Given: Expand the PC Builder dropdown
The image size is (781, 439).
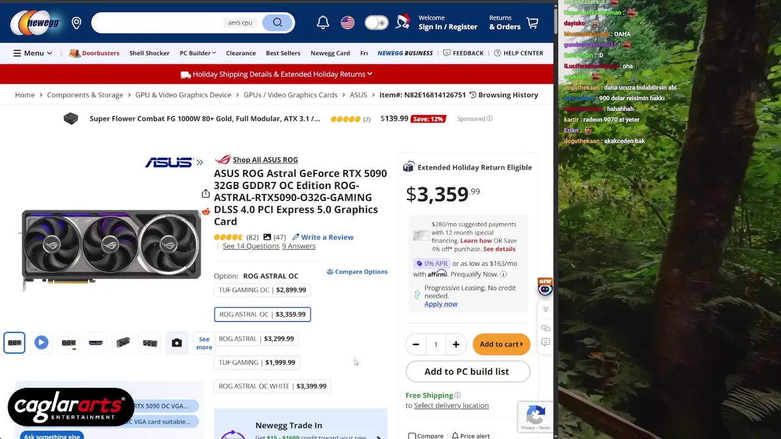Looking at the screenshot, I should tap(198, 53).
